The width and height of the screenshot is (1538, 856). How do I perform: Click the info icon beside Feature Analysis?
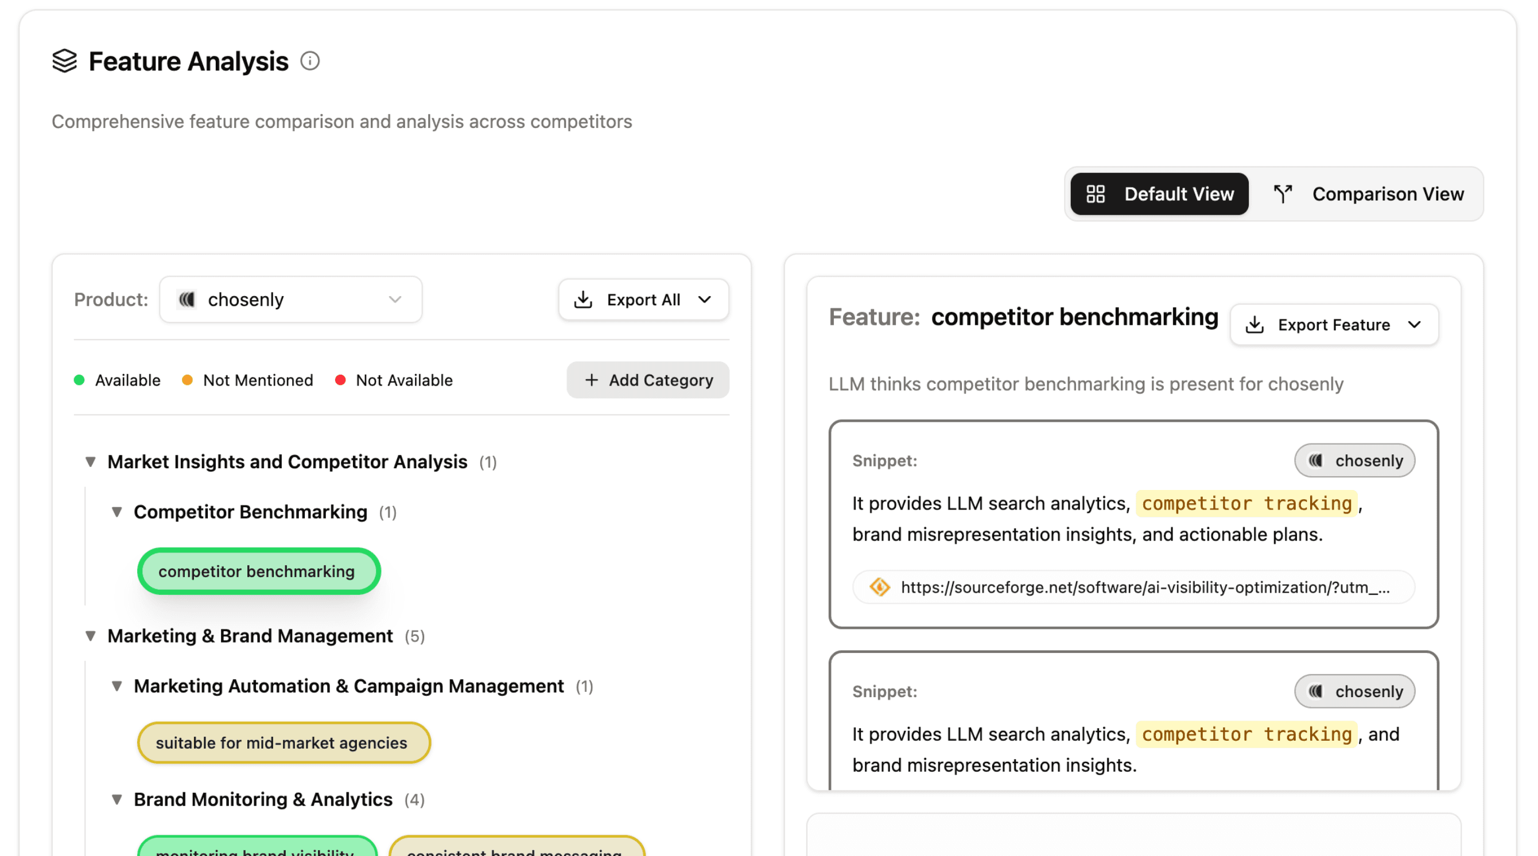310,61
